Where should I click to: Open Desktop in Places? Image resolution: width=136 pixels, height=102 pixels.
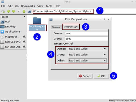(x=8, y=27)
